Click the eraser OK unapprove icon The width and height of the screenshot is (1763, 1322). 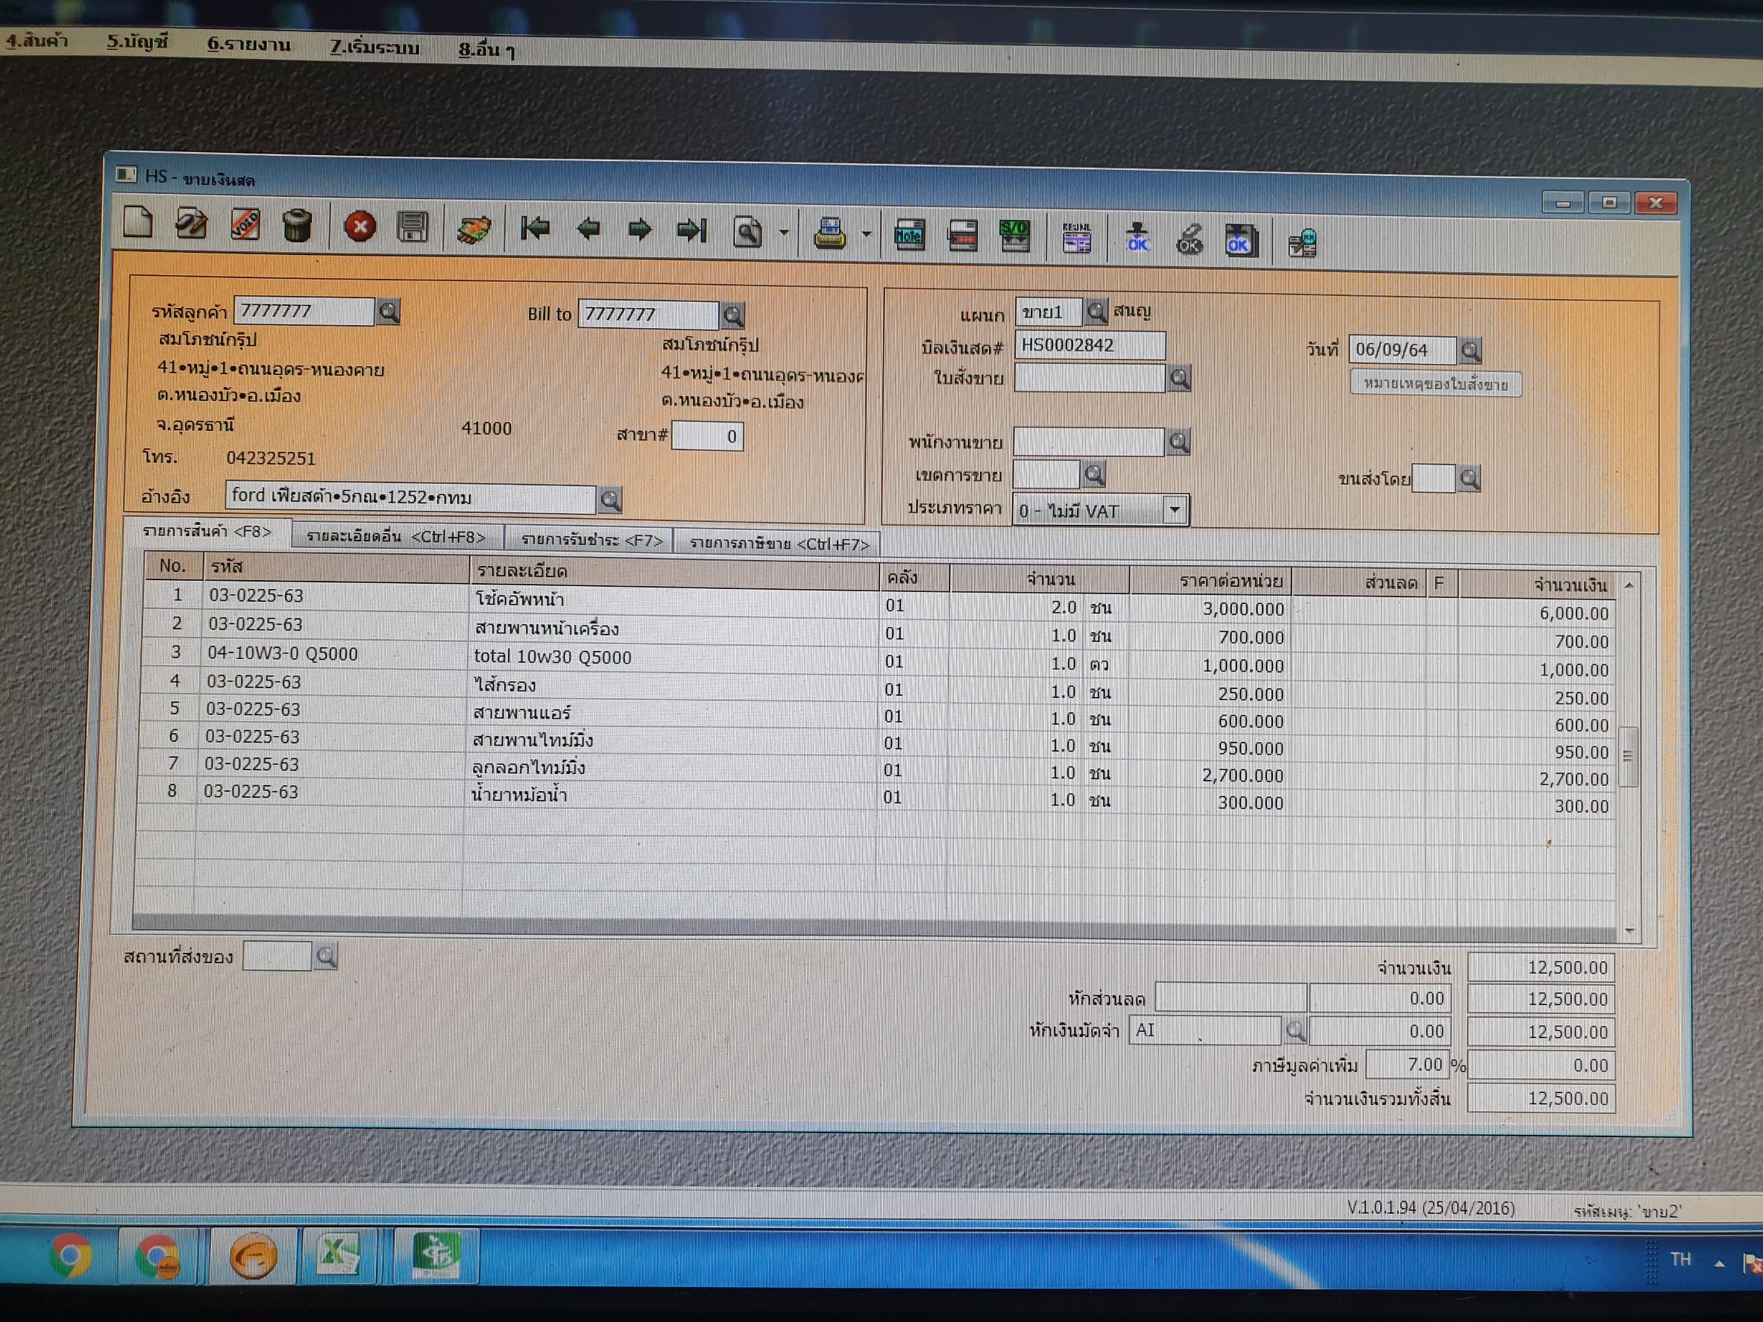pos(1190,240)
